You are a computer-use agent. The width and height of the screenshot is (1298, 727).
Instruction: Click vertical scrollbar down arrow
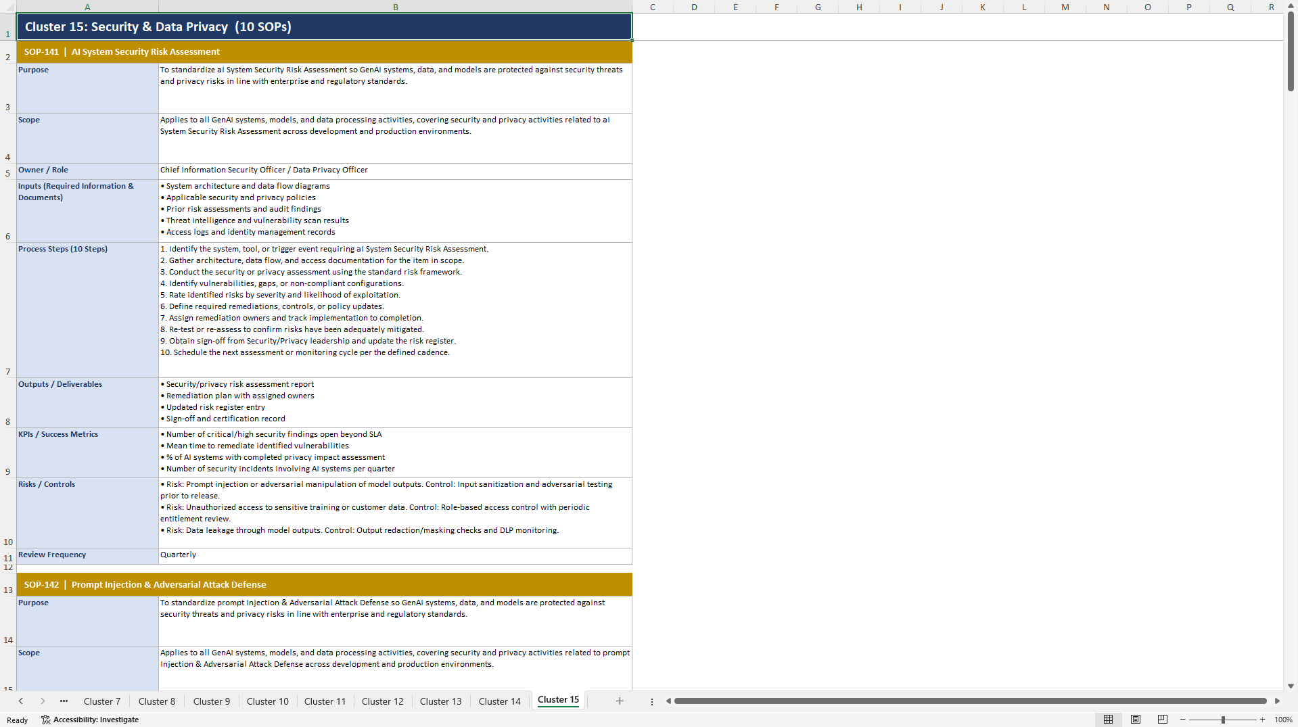coord(1291,686)
